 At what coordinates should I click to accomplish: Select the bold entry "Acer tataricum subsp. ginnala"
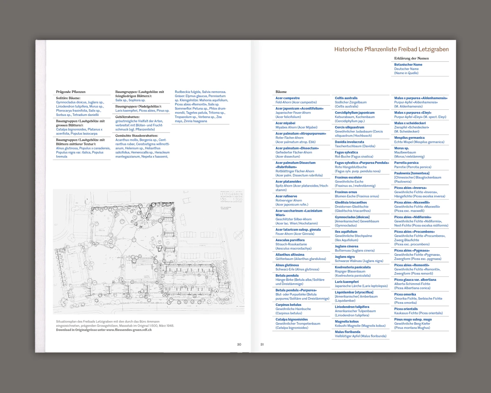click(x=298, y=230)
